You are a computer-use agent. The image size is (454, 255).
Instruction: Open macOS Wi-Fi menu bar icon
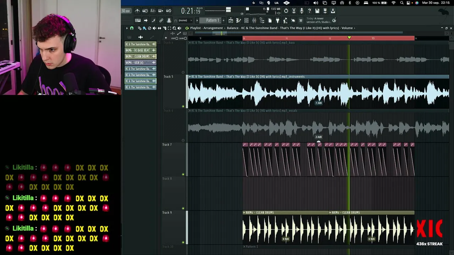[393, 3]
